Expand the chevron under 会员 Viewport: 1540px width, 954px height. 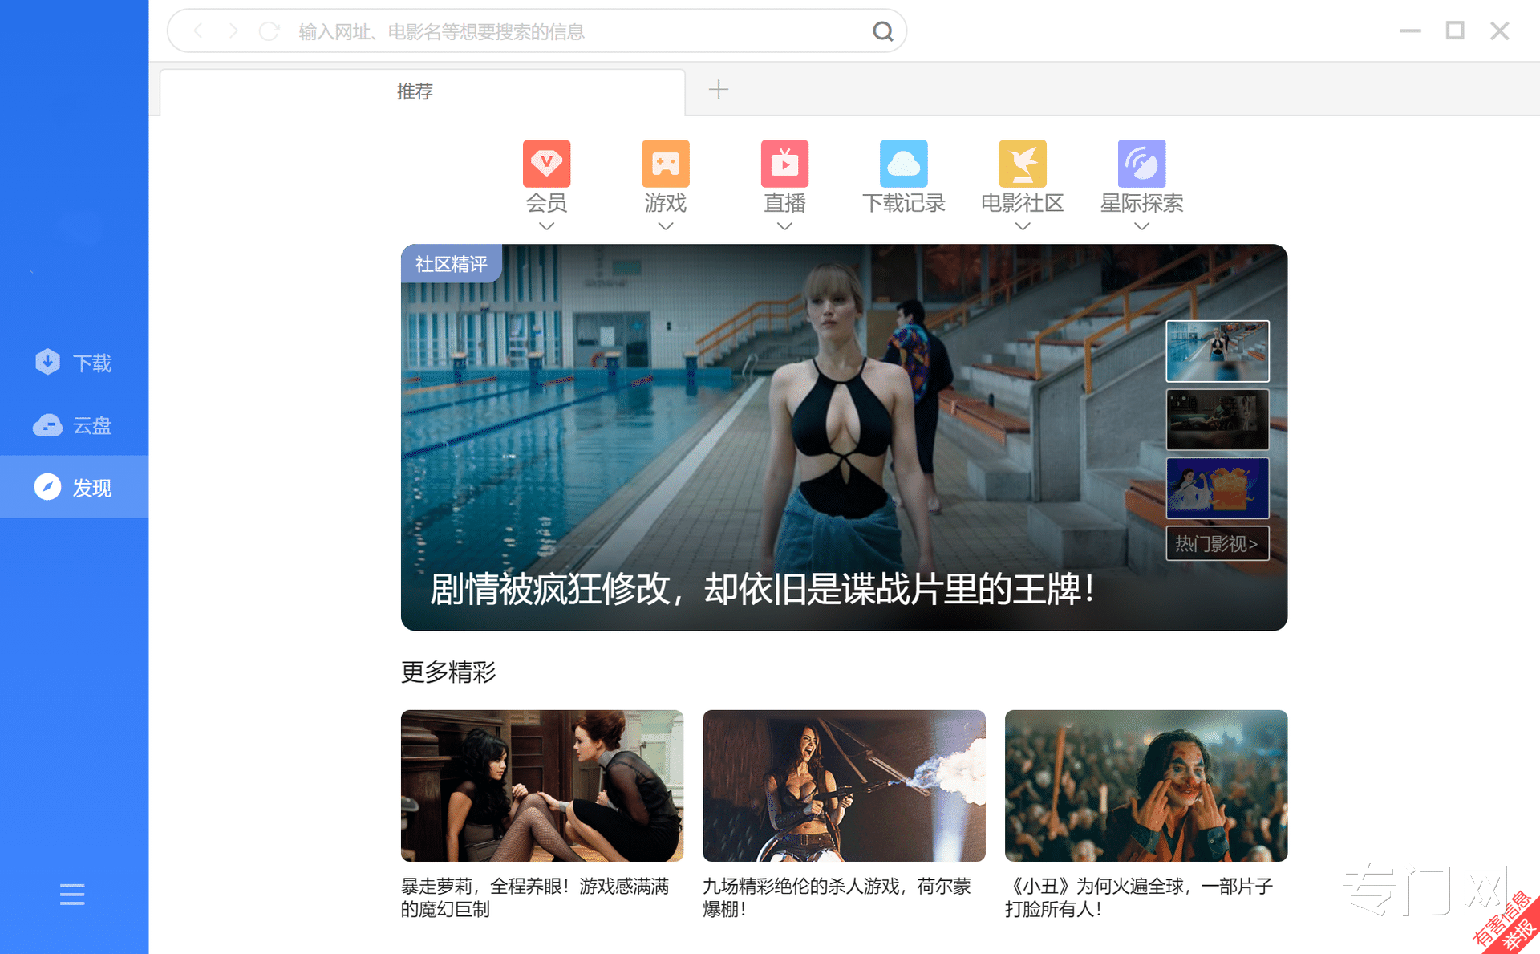[546, 226]
